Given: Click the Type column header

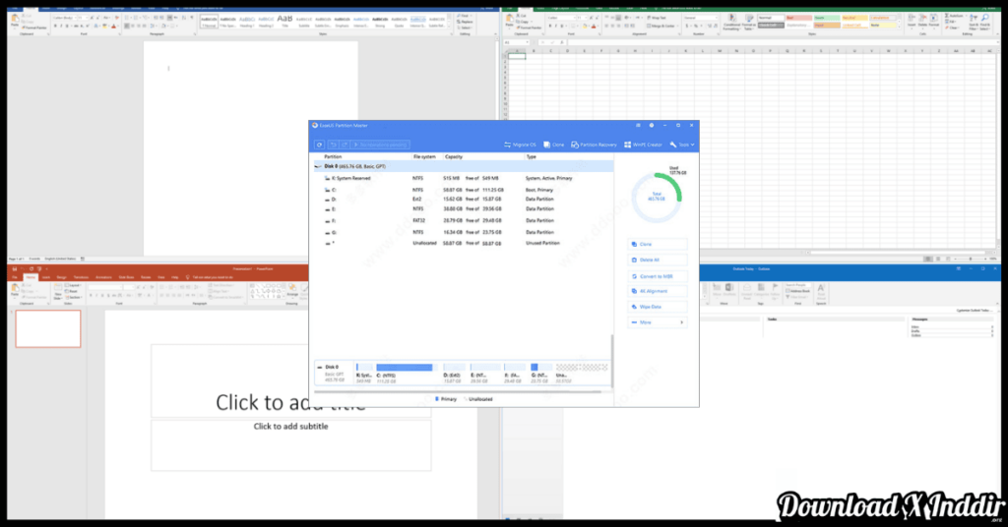Looking at the screenshot, I should tap(531, 156).
